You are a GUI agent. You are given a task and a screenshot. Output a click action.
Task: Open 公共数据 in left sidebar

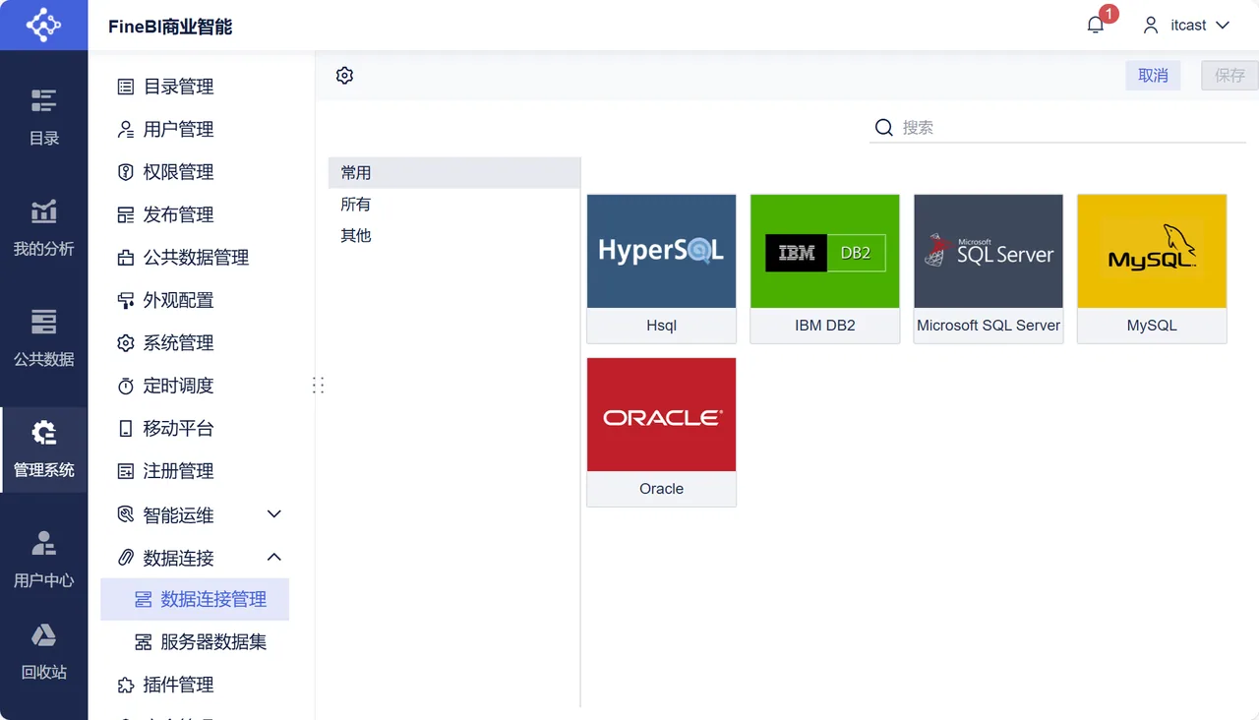[43, 338]
